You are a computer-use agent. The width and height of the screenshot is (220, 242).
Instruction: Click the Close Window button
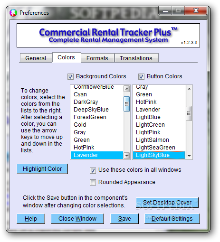point(77,219)
